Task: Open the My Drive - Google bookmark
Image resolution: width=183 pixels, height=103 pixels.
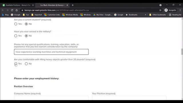Action: pyautogui.click(x=102, y=15)
